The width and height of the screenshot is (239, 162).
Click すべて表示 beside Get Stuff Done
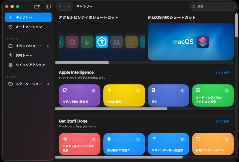click(222, 122)
